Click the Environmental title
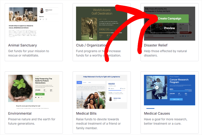The height and width of the screenshot is (135, 202). pos(20,113)
